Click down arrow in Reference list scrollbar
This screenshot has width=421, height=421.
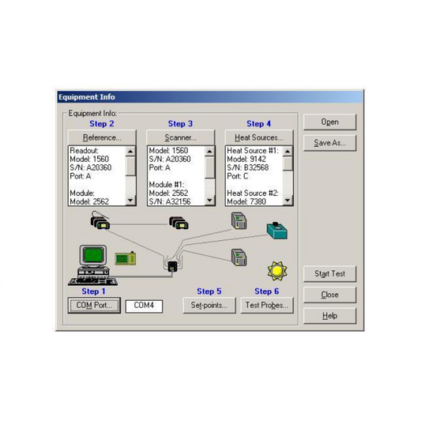click(130, 200)
